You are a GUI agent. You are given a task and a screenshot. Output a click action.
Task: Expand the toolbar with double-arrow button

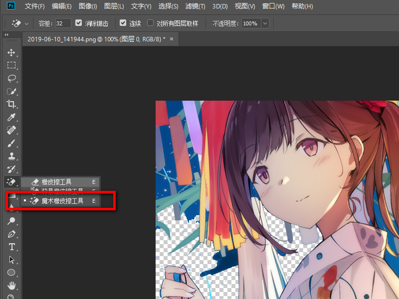point(6,34)
